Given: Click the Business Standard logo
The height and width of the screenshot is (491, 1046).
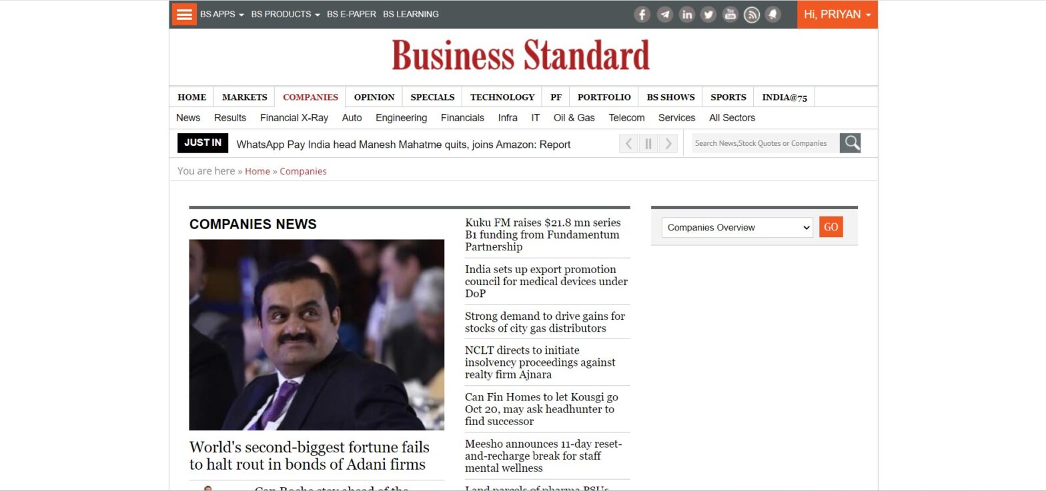Looking at the screenshot, I should (x=520, y=55).
